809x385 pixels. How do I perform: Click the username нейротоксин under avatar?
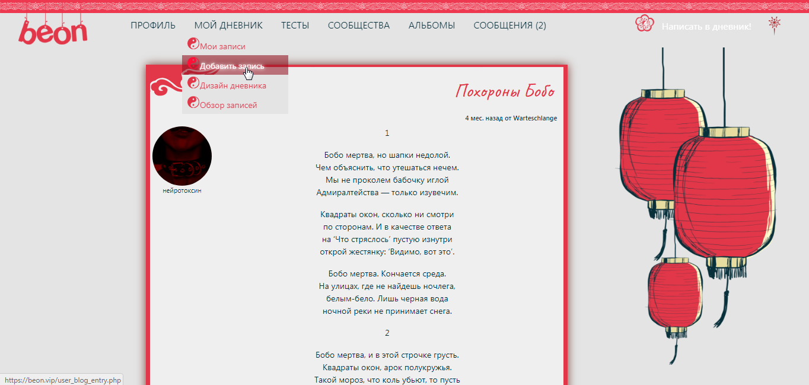[181, 191]
